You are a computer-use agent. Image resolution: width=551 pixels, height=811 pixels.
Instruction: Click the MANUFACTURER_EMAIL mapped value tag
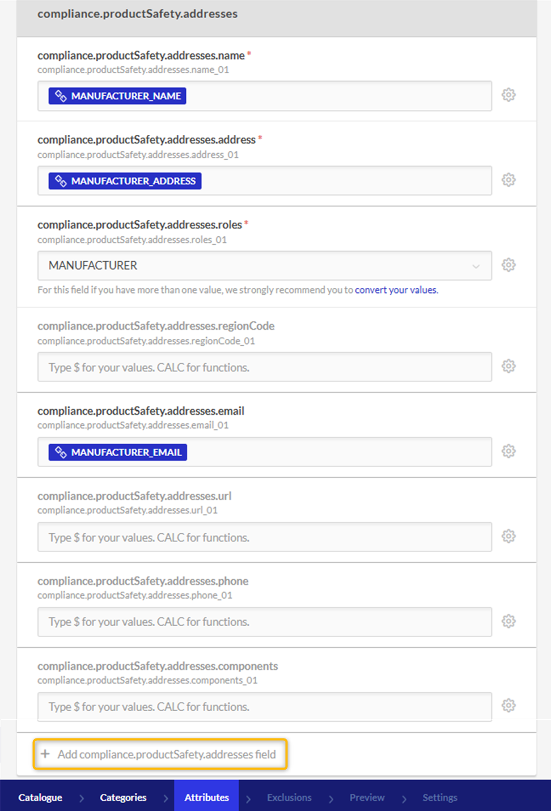click(x=117, y=452)
